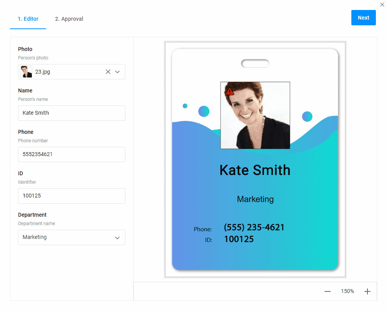This screenshot has width=387, height=311.
Task: Click the red close icon at top right
Action: pos(382,5)
